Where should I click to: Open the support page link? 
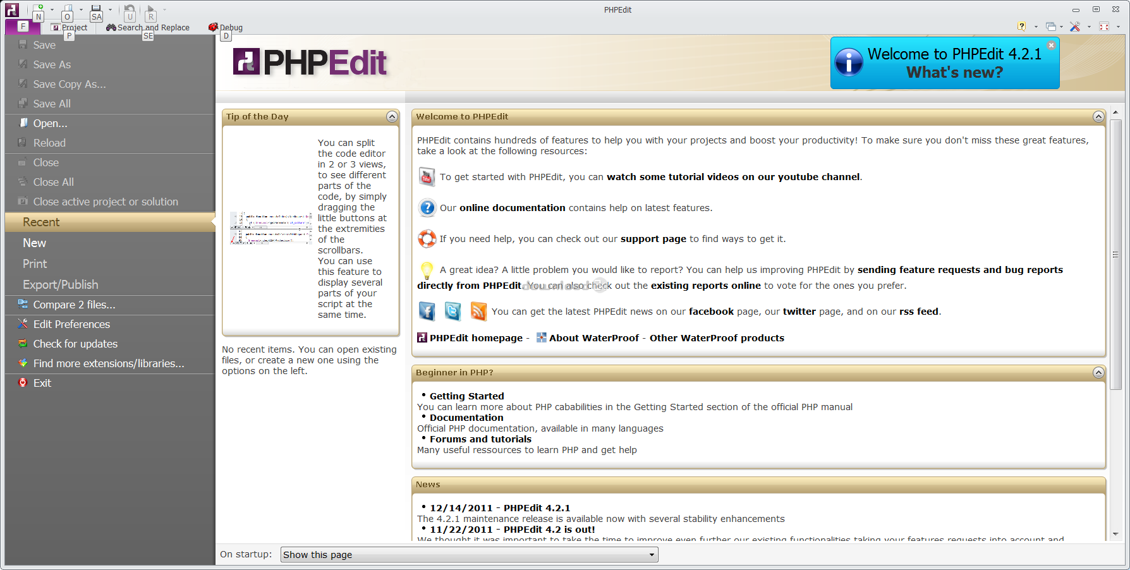(x=653, y=239)
